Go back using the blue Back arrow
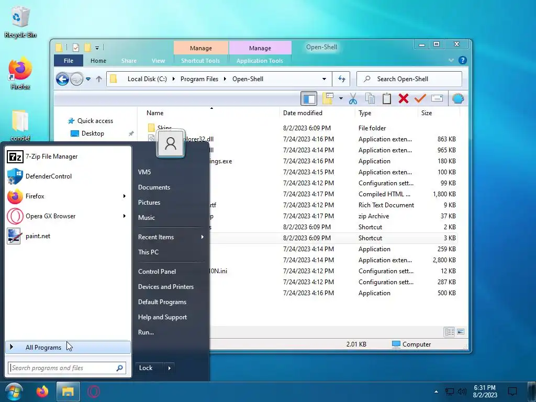536x402 pixels. point(63,80)
